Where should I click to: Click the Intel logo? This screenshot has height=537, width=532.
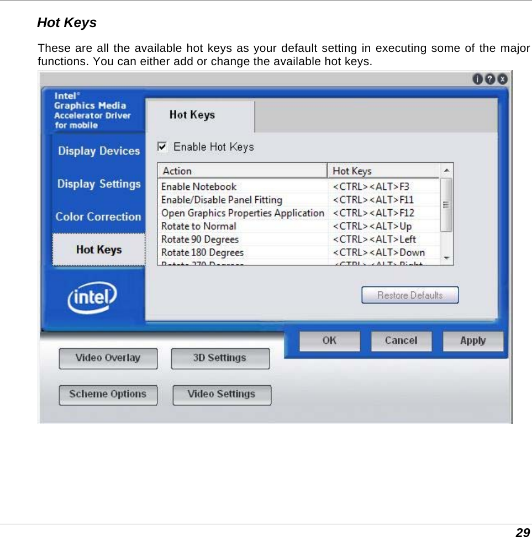click(x=91, y=297)
